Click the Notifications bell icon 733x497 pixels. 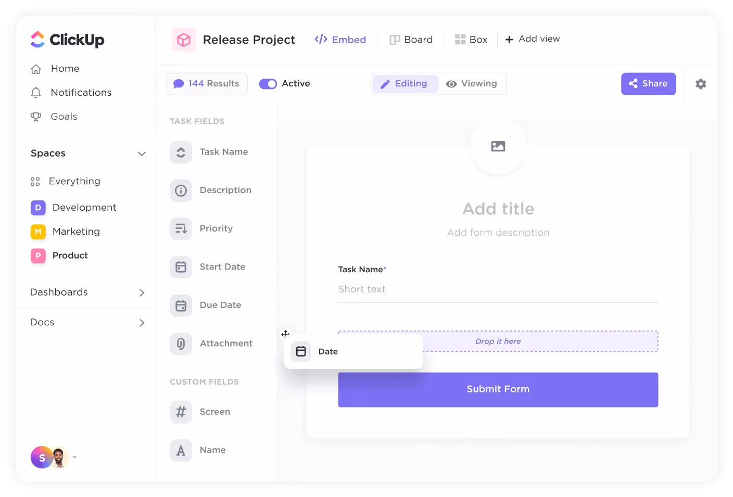point(36,93)
